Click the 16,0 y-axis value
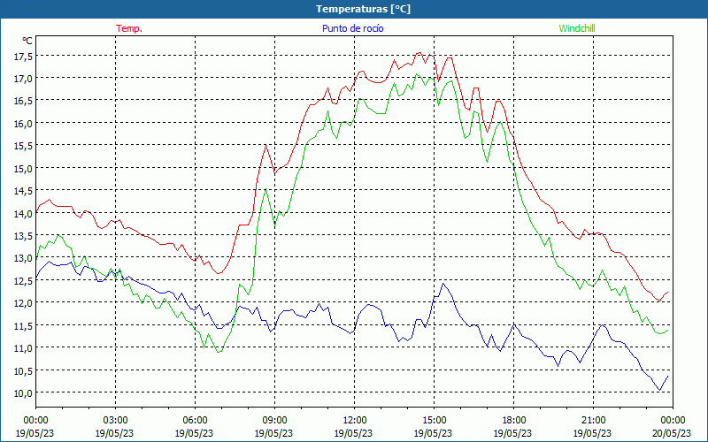 point(24,124)
